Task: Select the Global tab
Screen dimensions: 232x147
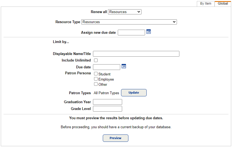Action: click(x=223, y=4)
